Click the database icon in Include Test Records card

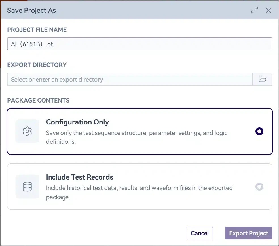point(27,186)
